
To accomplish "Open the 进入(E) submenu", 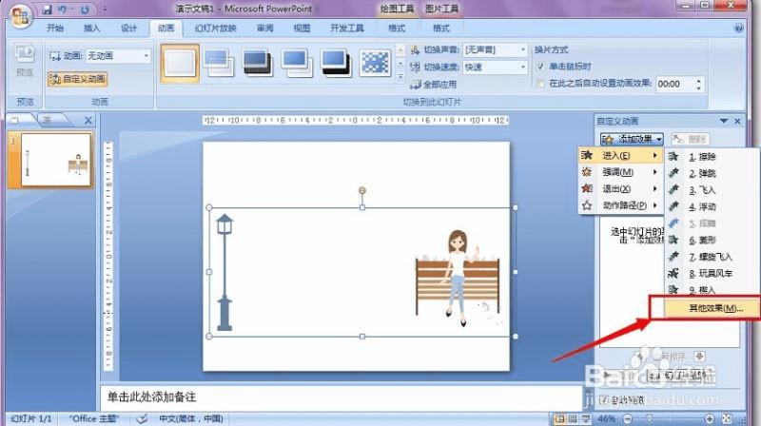I will (620, 155).
